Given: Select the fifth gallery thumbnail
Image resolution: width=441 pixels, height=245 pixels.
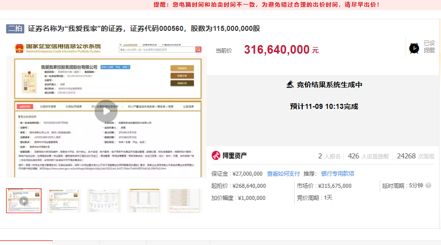Looking at the screenshot, I should [184, 200].
